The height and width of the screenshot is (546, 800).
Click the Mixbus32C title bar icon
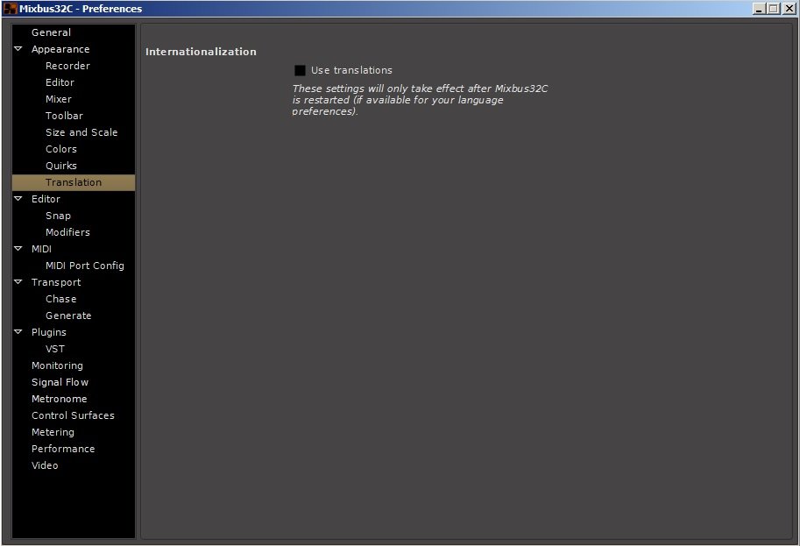point(10,9)
